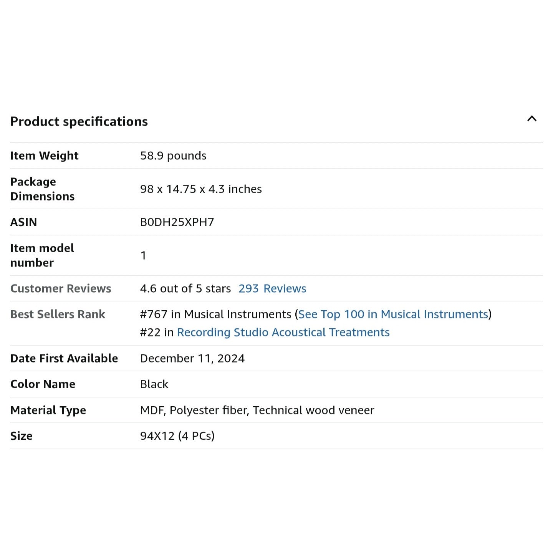Image resolution: width=553 pixels, height=553 pixels.
Task: Click the ASIN row label
Action: click(24, 222)
